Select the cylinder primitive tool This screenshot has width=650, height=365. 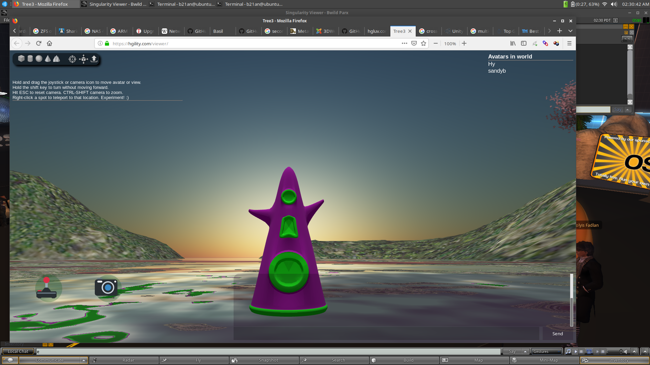coord(30,59)
